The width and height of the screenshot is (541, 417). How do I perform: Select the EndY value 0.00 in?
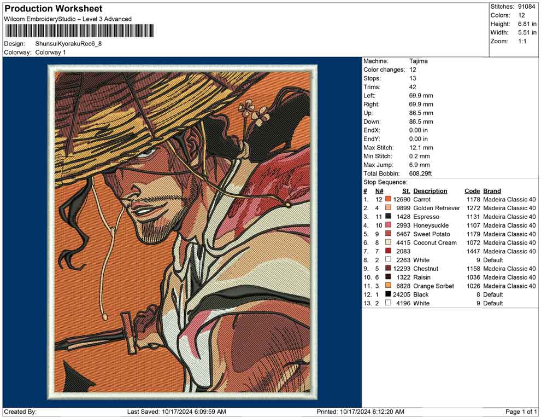(419, 139)
